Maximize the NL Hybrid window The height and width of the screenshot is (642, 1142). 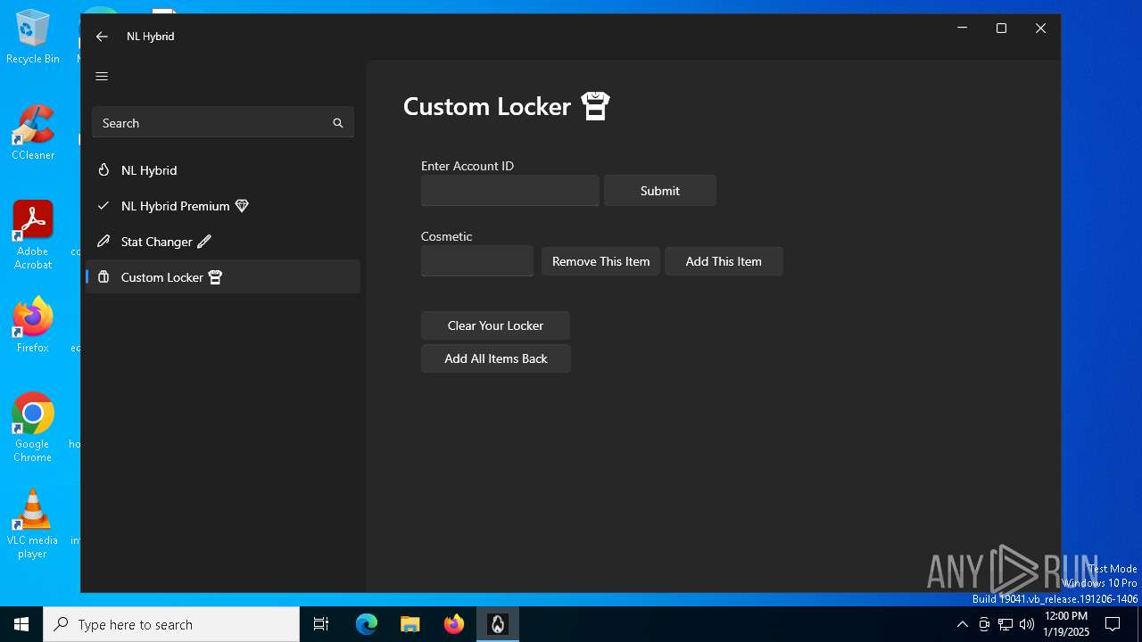pos(1001,29)
